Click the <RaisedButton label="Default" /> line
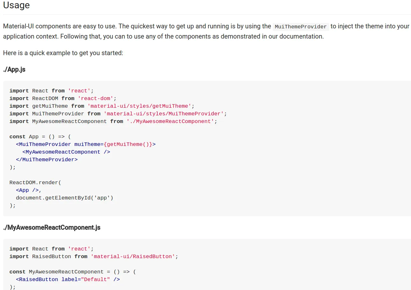411x290 pixels. coord(68,279)
